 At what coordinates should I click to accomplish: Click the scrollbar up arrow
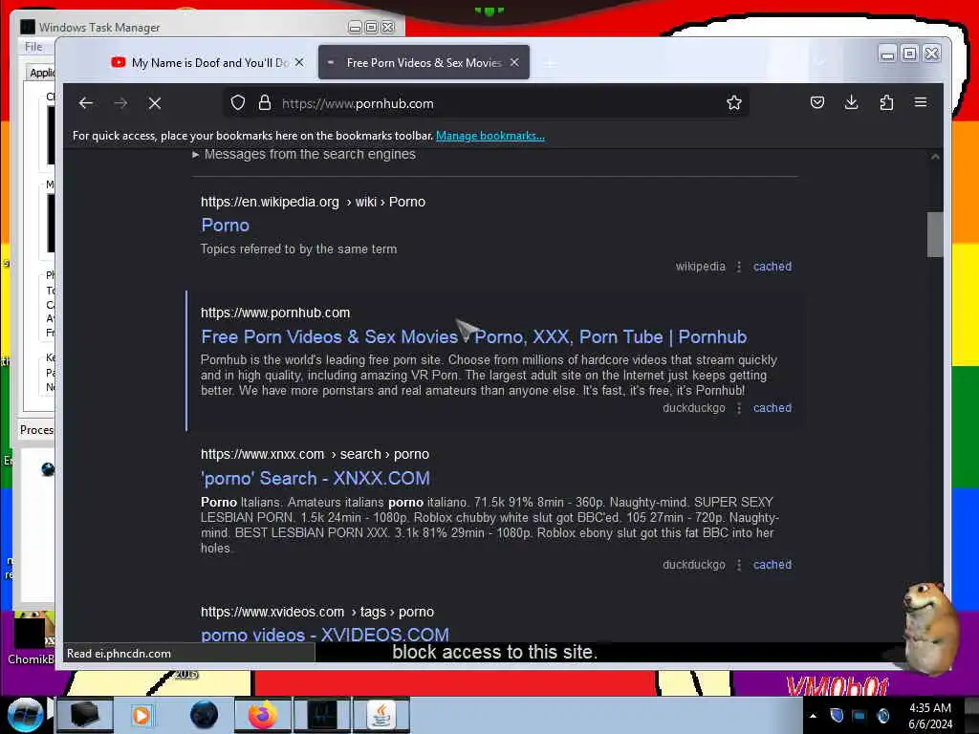coord(935,157)
